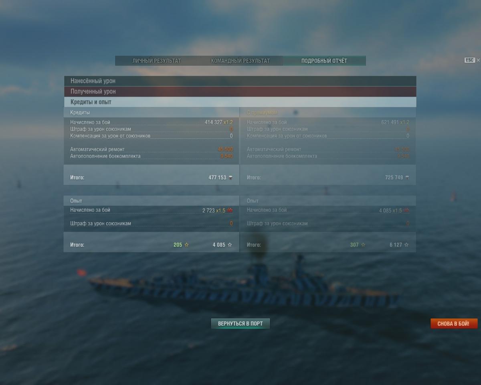Click the red СНОВА В БОЙ! button

(454, 324)
